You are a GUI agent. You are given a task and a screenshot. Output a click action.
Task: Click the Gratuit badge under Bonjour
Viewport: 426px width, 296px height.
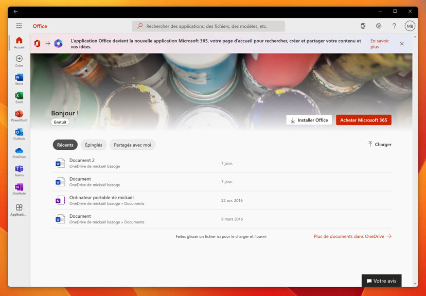tap(60, 122)
